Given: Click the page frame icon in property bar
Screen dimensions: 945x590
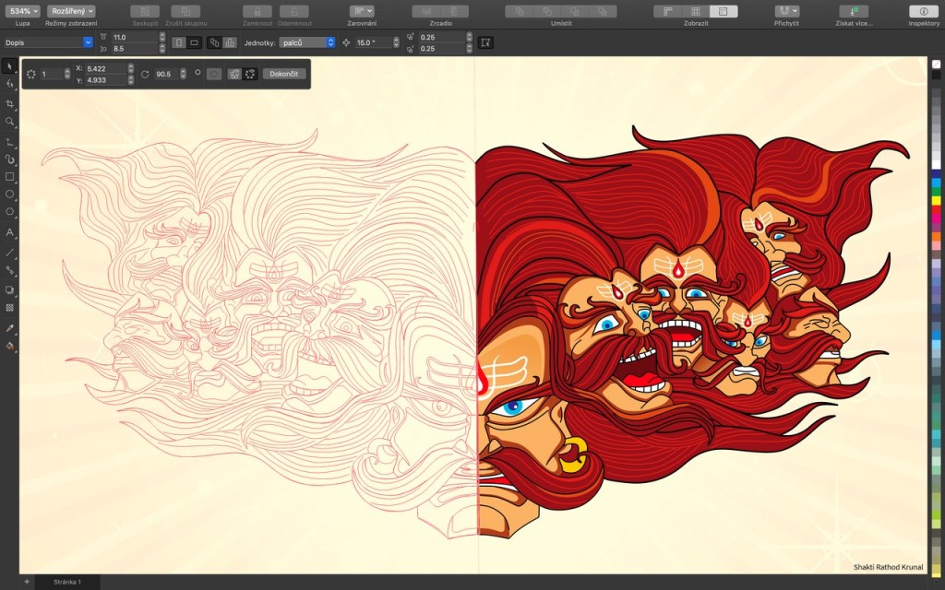Looking at the screenshot, I should coord(485,42).
